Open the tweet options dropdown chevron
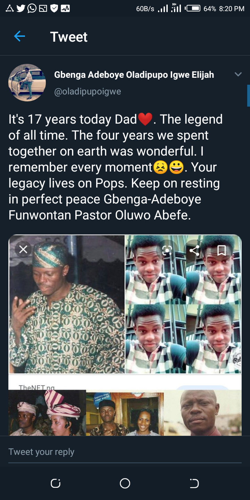 [238, 74]
